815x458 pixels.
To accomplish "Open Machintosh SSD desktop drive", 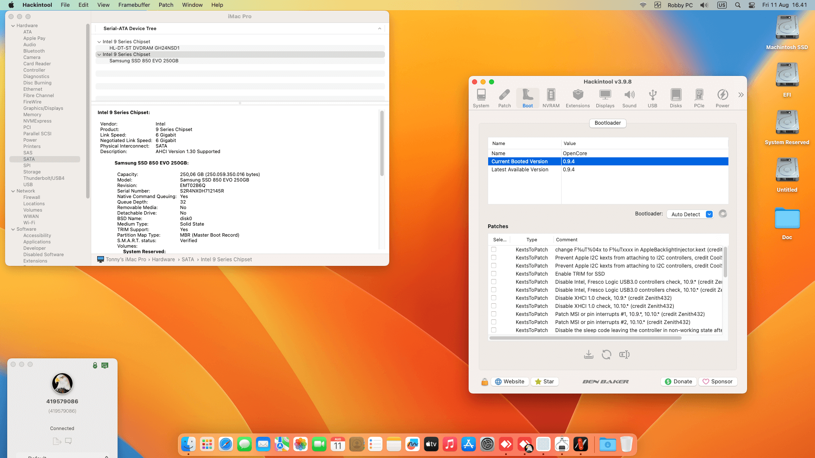I will (x=787, y=33).
